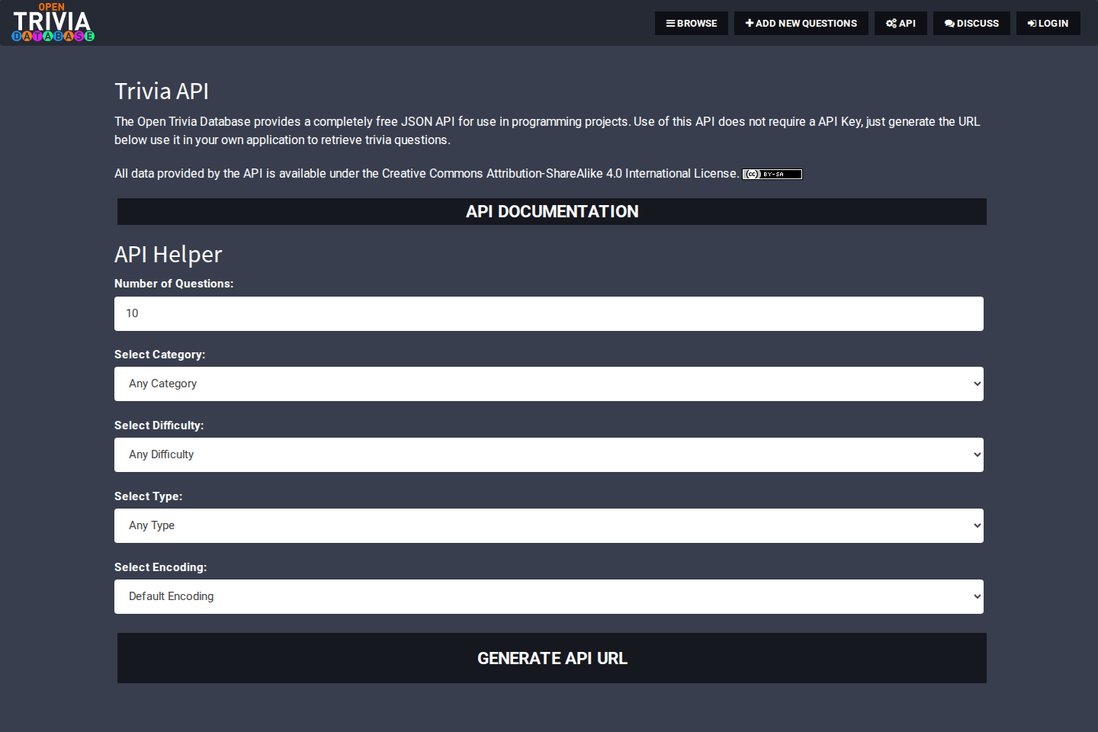
Task: Open the API DOCUMENTATION page
Action: (551, 211)
